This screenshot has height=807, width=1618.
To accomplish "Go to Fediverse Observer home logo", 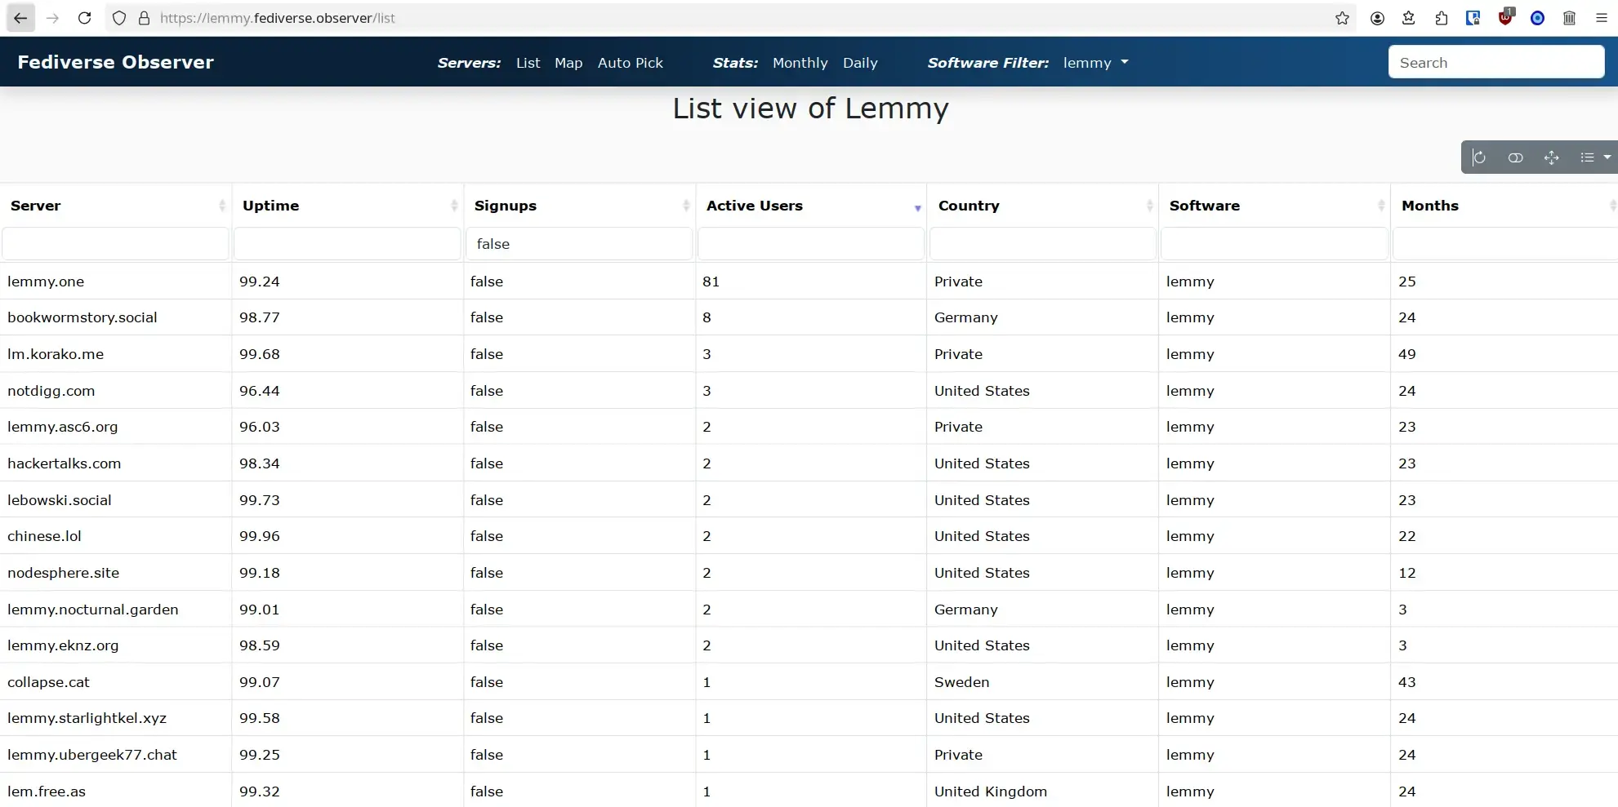I will (115, 62).
